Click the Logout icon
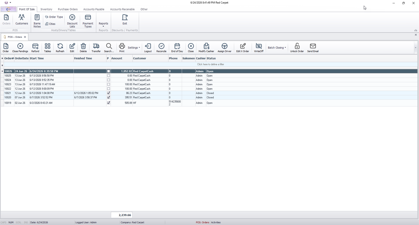The height and width of the screenshot is (225, 419). pos(148,48)
